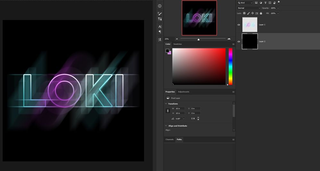This screenshot has height=171, width=320.
Task: Open the Paragraph panel icon
Action: tap(160, 32)
